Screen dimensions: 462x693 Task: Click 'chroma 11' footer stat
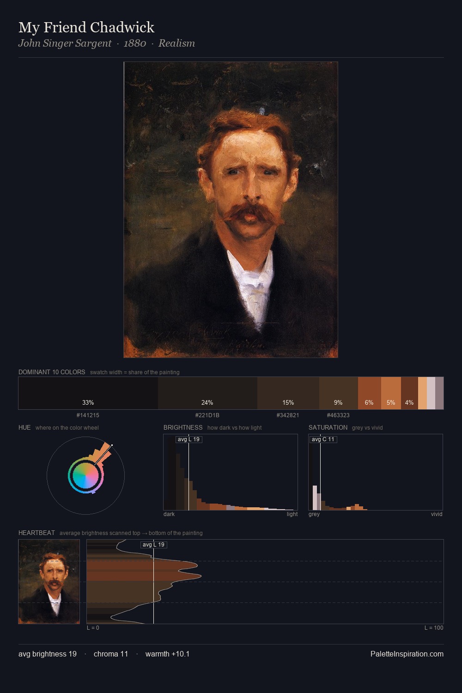(x=111, y=654)
